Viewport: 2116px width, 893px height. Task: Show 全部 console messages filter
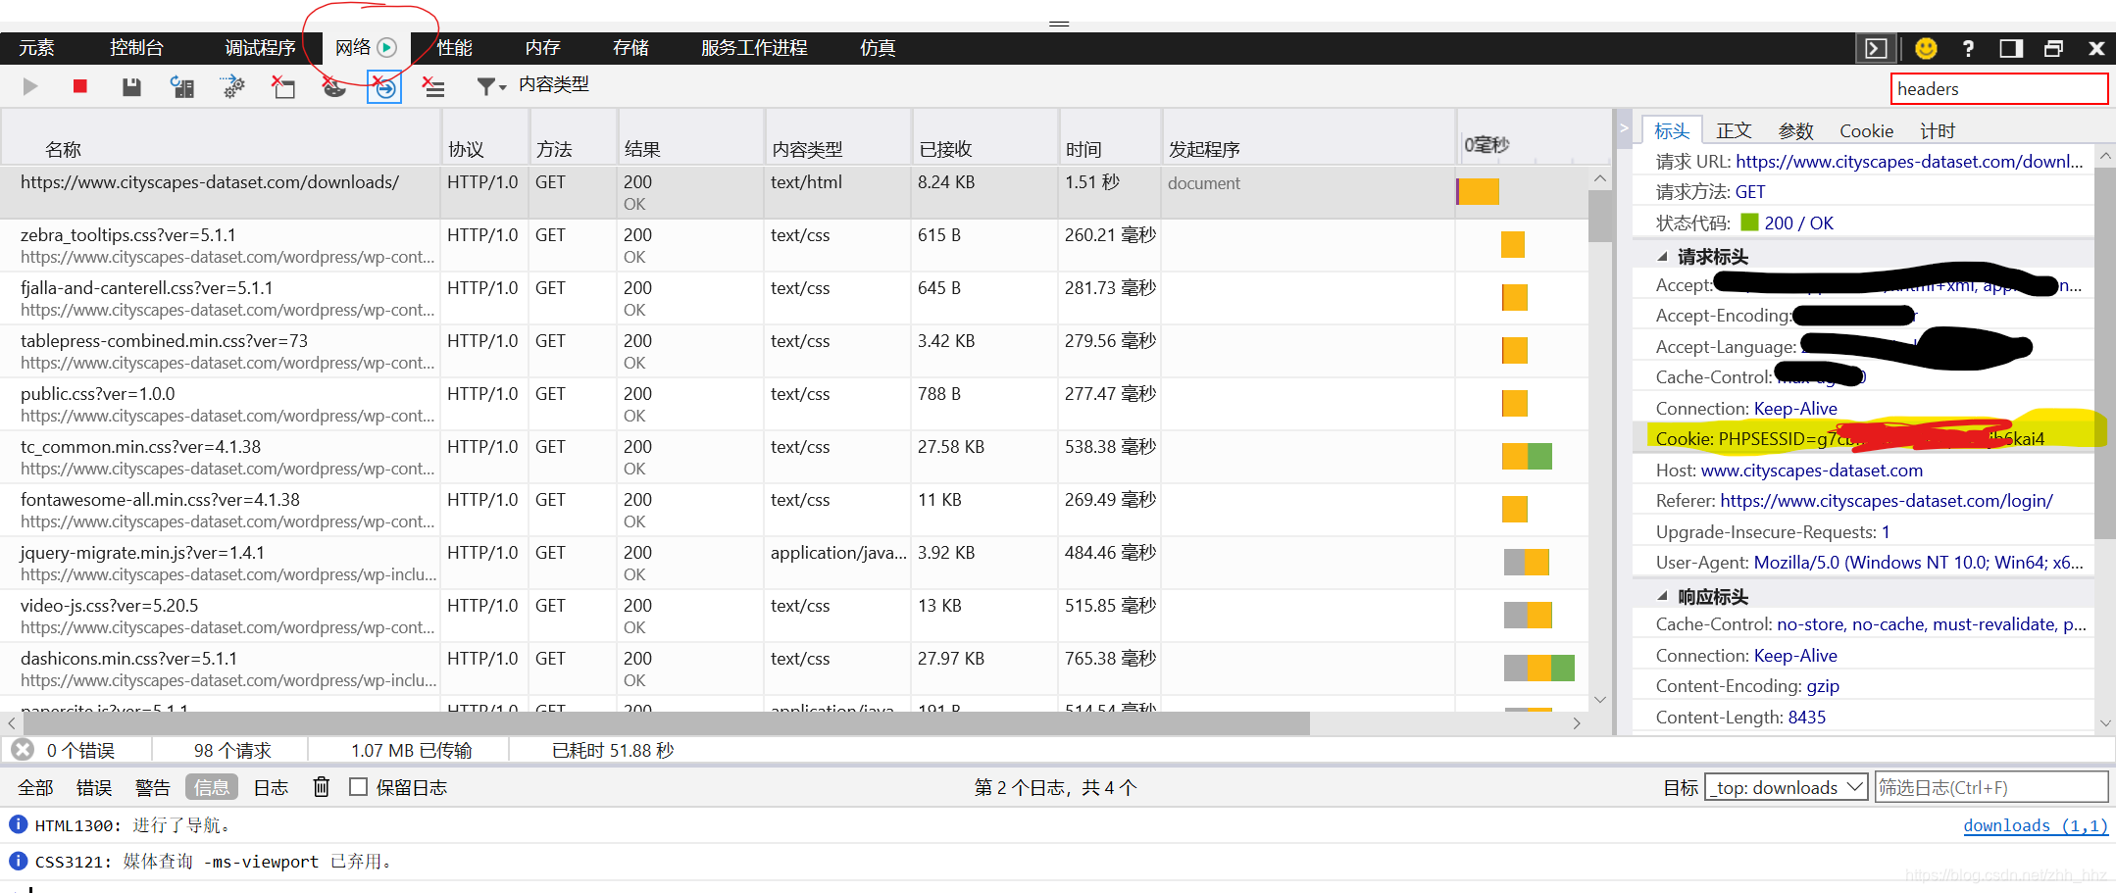coord(35,788)
